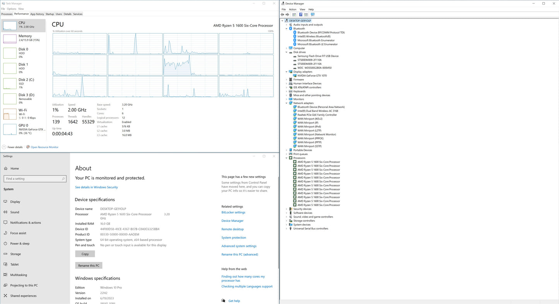Click the Find a setting search box

pos(35,179)
